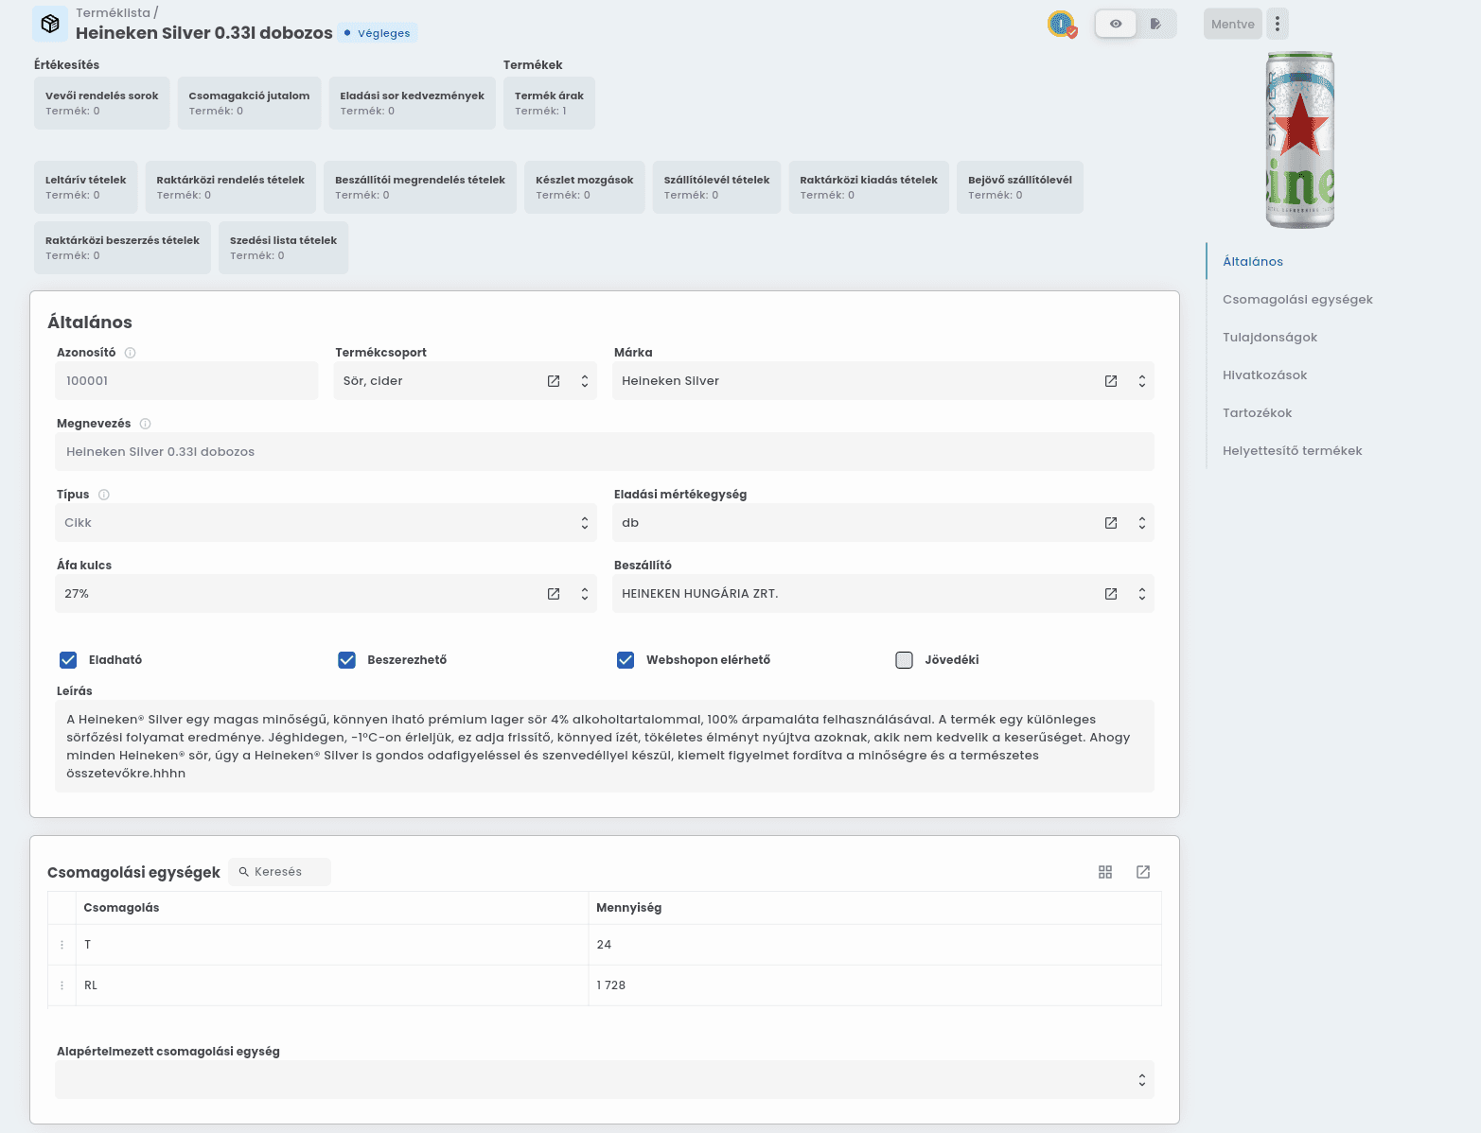
Task: Expand the Márka dropdown arrows
Action: (x=1142, y=381)
